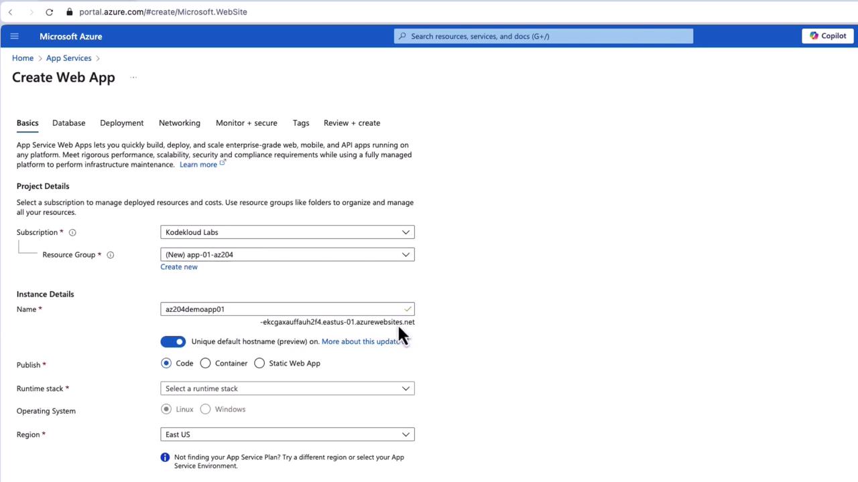Focus the search resources, services, and docs box
Viewport: 858px width, 482px height.
click(x=544, y=36)
